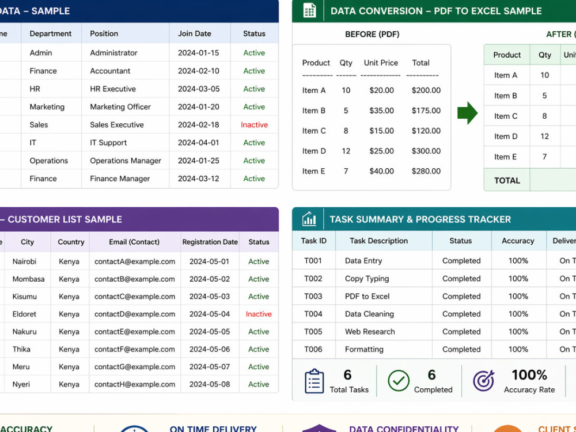Viewport: 576px width, 432px height.
Task: Click the 'Total Tasks' summary label
Action: (349, 389)
